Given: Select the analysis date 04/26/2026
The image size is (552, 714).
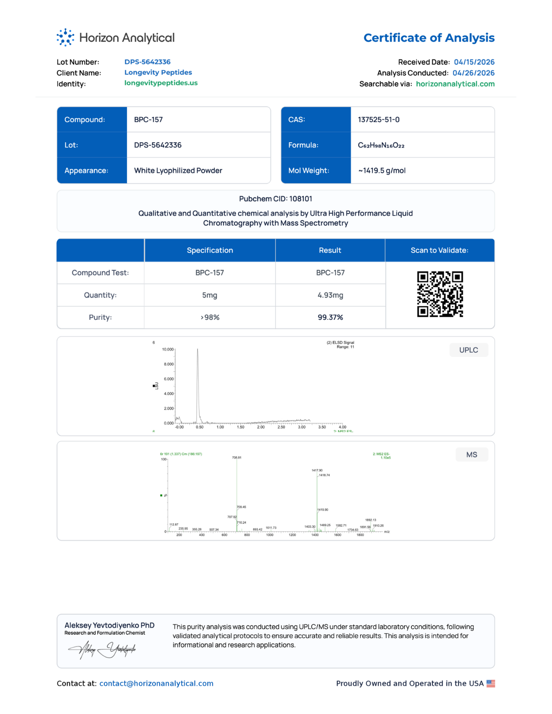Looking at the screenshot, I should pos(474,73).
